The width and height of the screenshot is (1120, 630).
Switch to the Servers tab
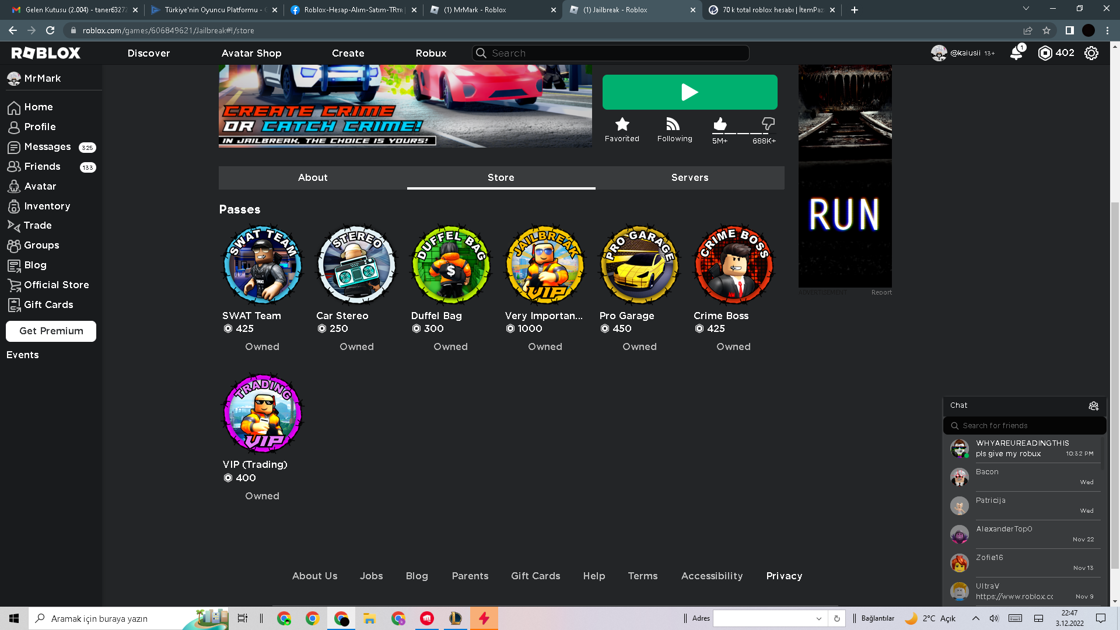pos(689,178)
